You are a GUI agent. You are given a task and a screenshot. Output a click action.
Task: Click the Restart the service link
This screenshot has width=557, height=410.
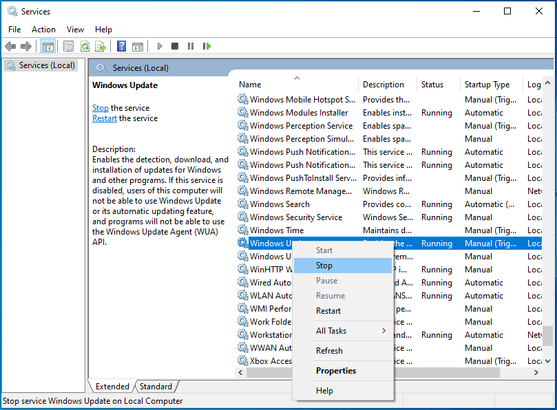coord(105,118)
